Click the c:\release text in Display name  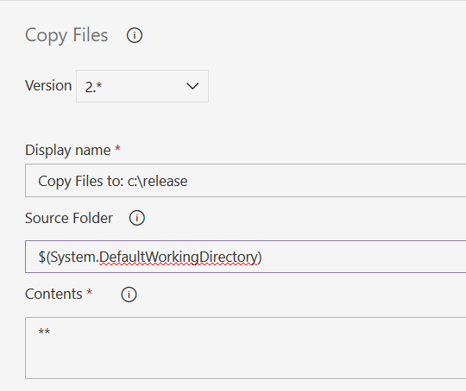pos(158,181)
